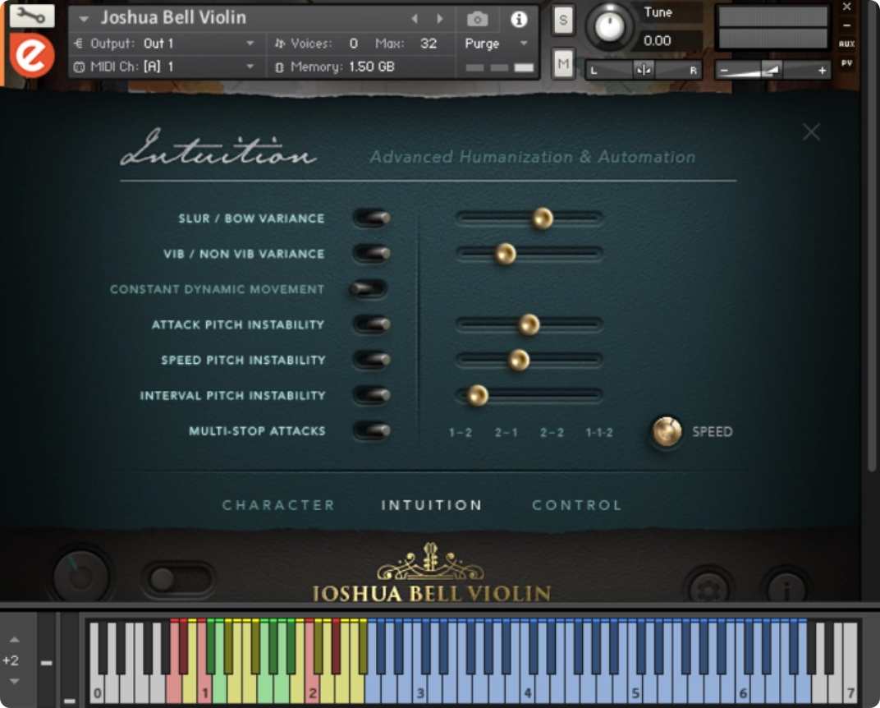This screenshot has width=880, height=708.
Task: Click the Slur / Bow Variance slider knob
Action: 542,218
